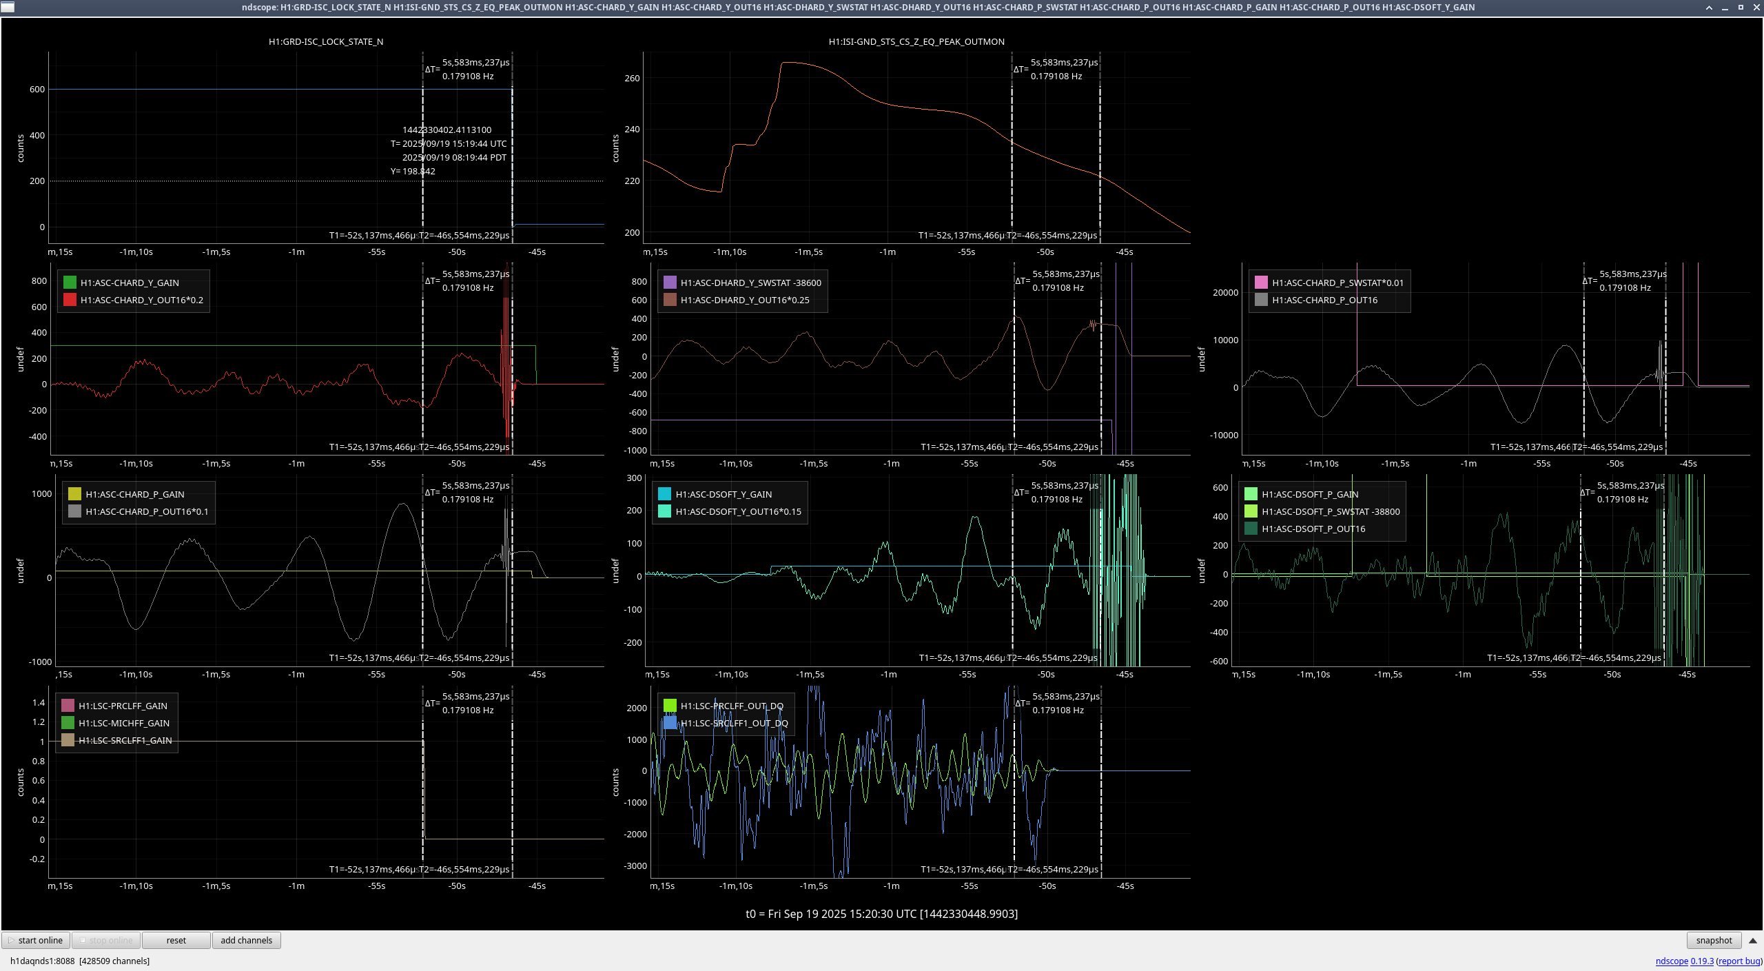Viewport: 1764px width, 971px height.
Task: Click the green CHARD_Y_GAIN legend swatch
Action: coord(70,283)
